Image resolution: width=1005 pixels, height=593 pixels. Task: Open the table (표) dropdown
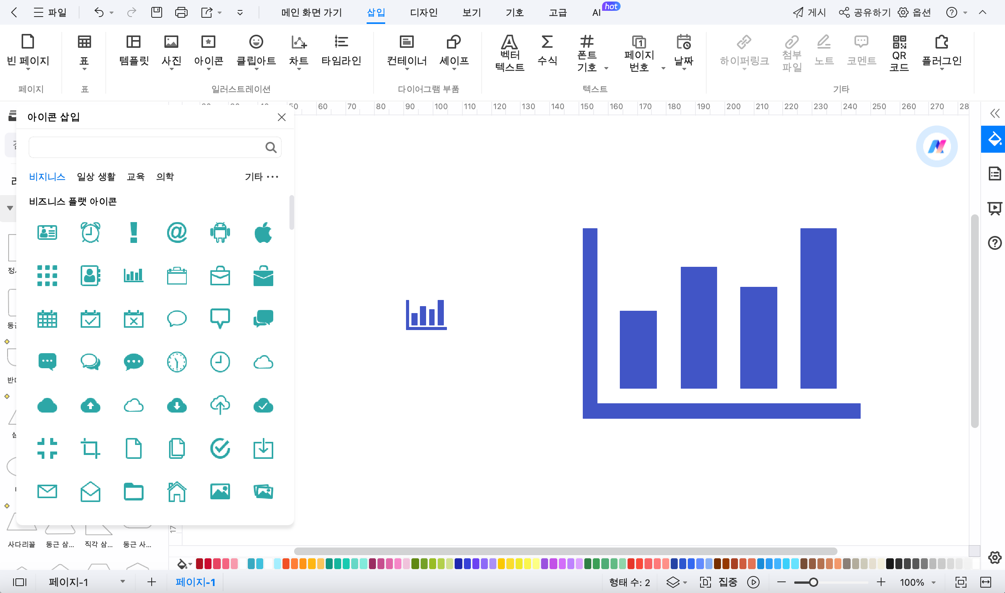click(x=85, y=69)
